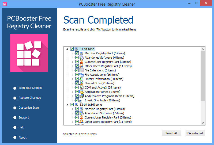This screenshot has width=214, height=145.
Task: Uncheck Machine Registry Part (6 items) in 64-bit zone
Action: pyautogui.click(x=77, y=53)
